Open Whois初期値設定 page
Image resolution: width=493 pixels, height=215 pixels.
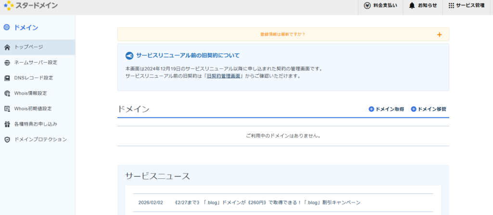[x=33, y=109]
